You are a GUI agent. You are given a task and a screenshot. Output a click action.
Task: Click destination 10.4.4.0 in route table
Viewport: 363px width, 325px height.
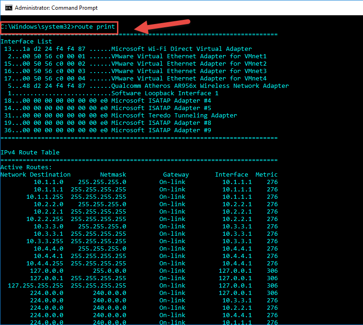(x=49, y=249)
